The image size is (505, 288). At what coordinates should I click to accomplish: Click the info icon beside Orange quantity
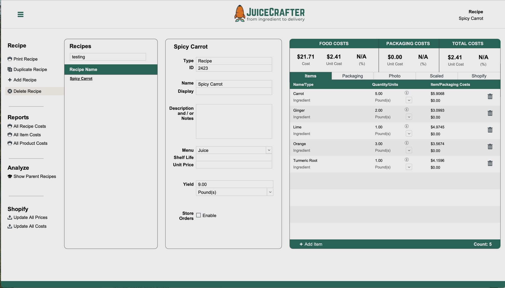click(407, 143)
